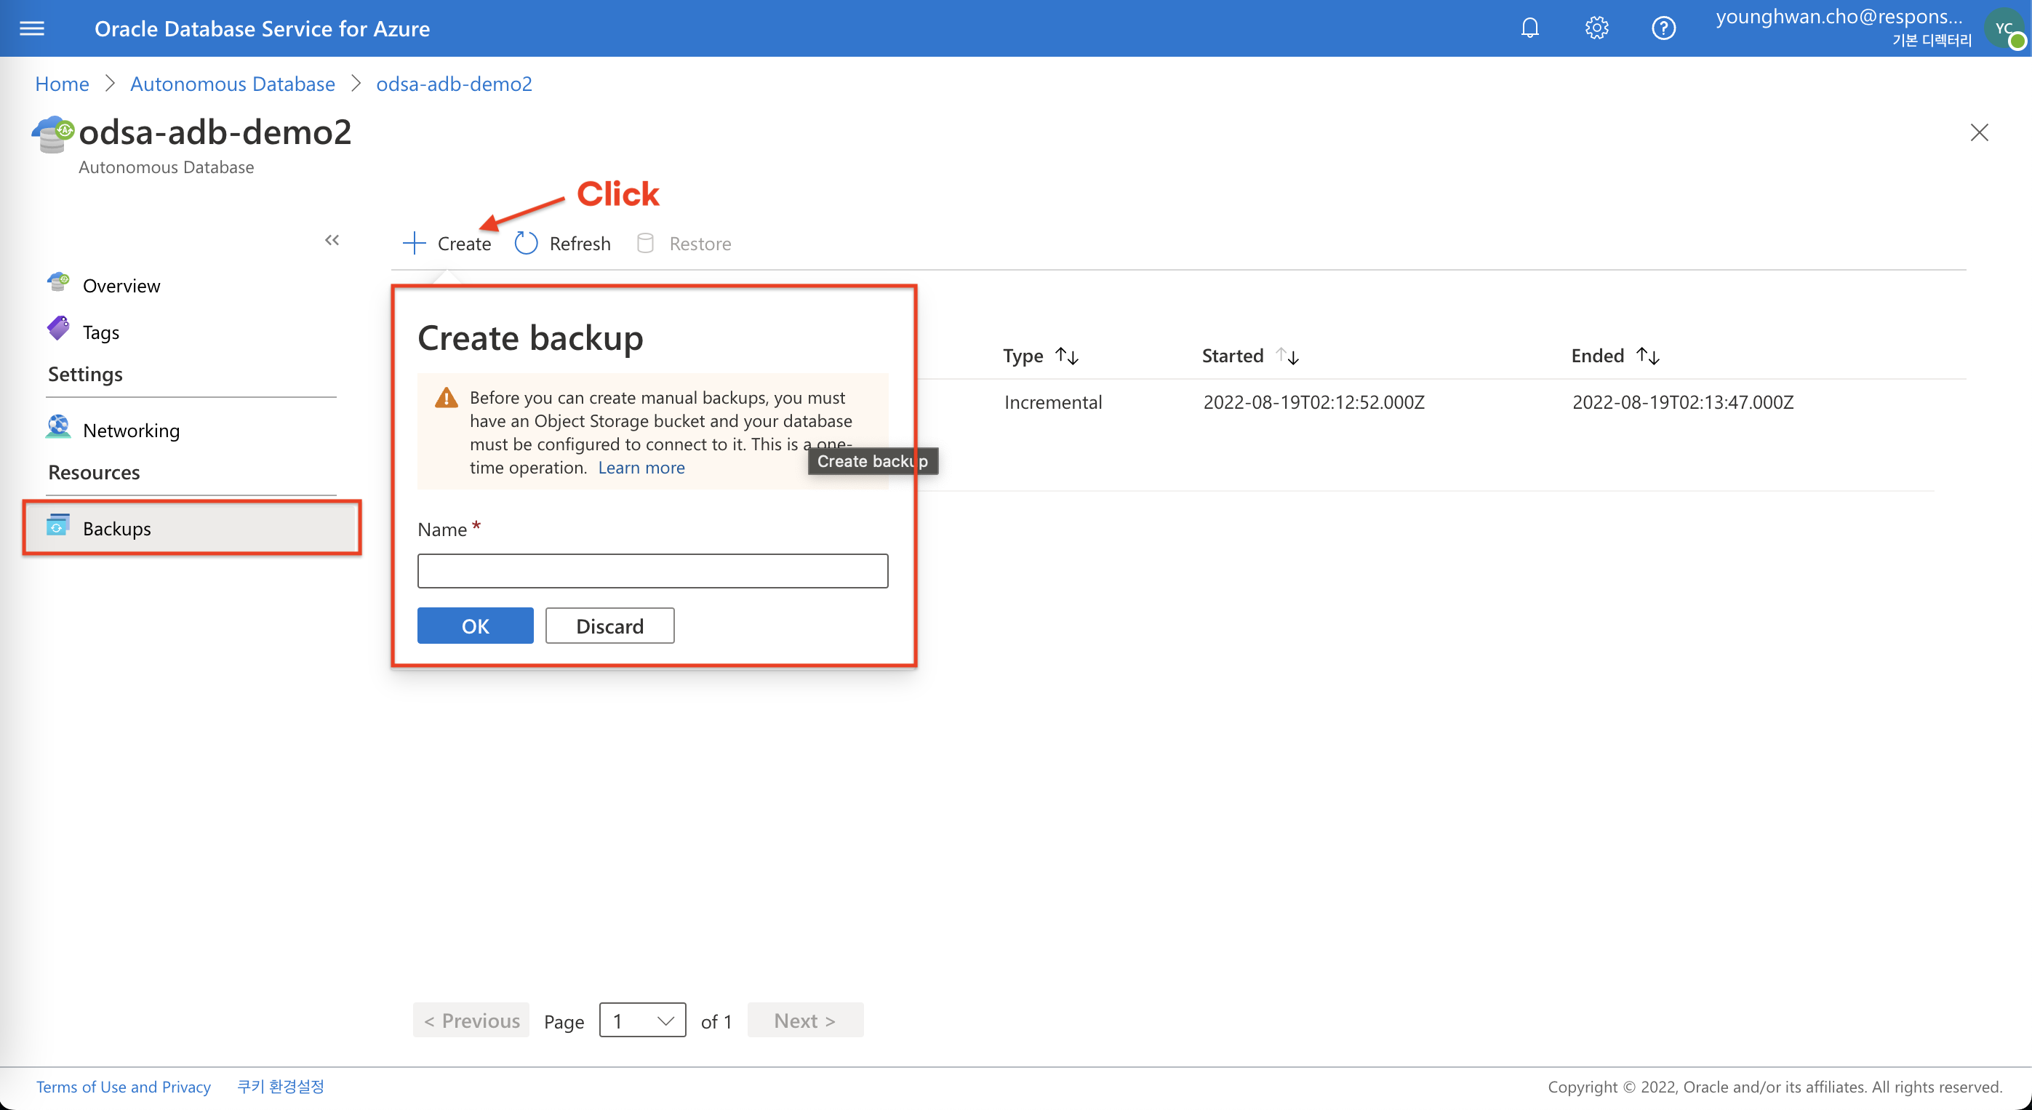Click the Previous page button
Image resolution: width=2032 pixels, height=1110 pixels.
[471, 1020]
